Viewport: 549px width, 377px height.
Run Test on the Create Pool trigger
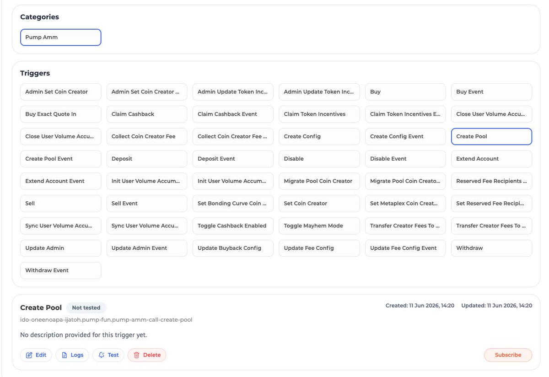pos(108,355)
